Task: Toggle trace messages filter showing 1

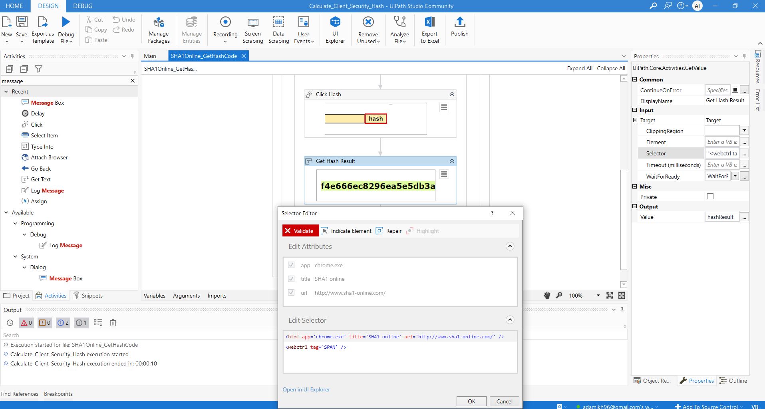Action: 81,323
